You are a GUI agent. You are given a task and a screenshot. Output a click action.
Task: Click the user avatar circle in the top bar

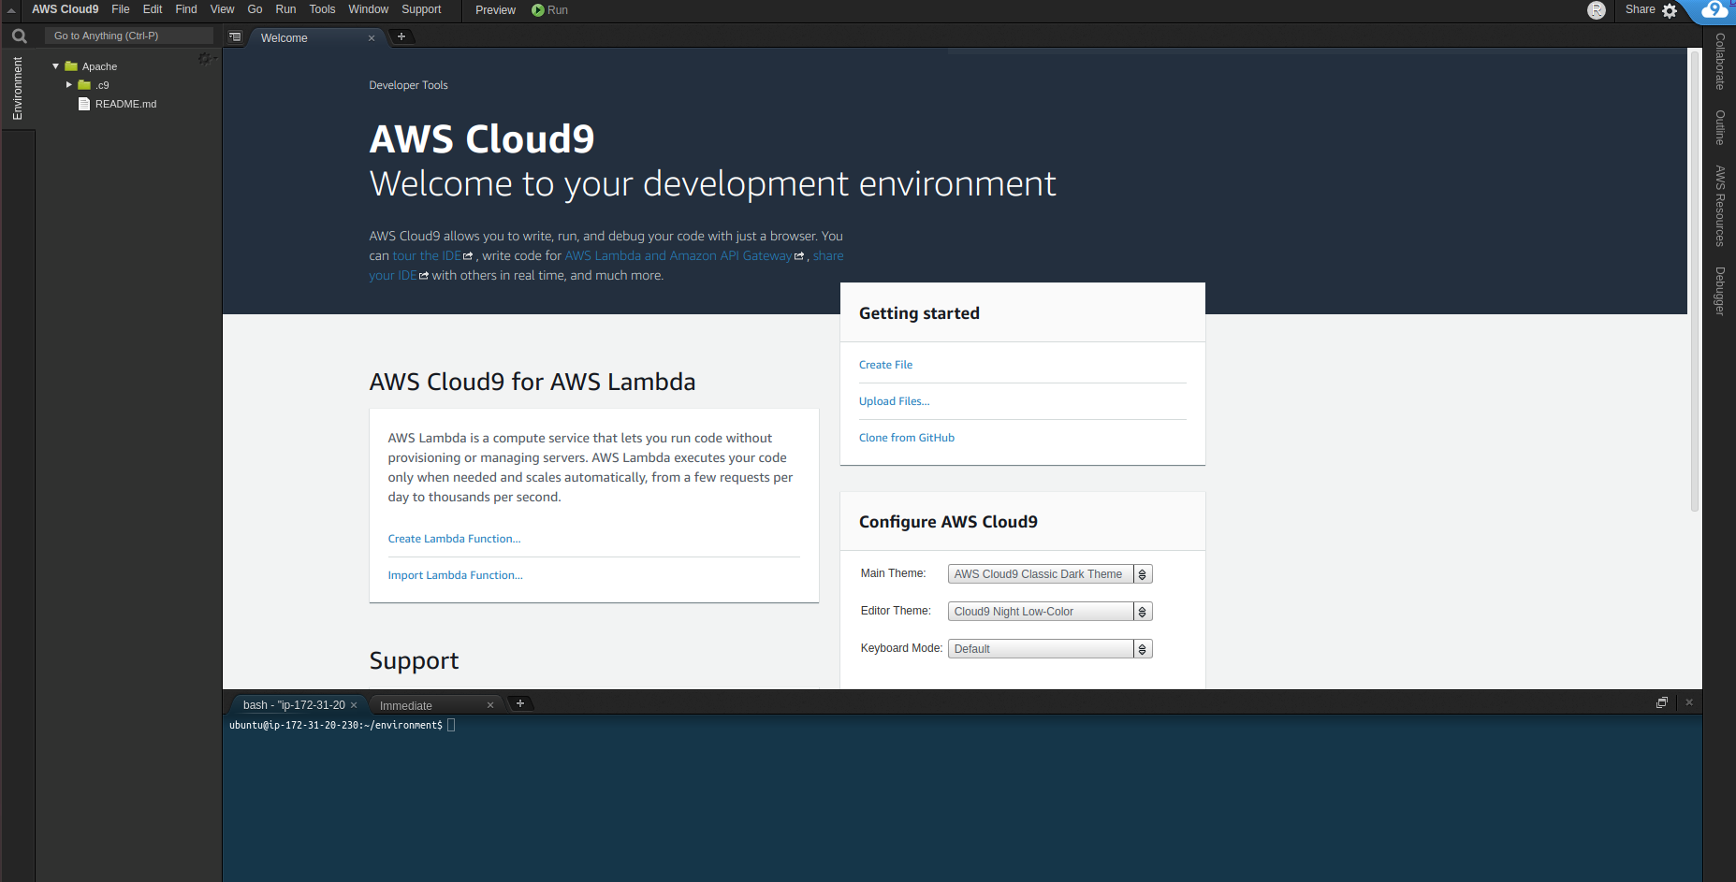1597,10
